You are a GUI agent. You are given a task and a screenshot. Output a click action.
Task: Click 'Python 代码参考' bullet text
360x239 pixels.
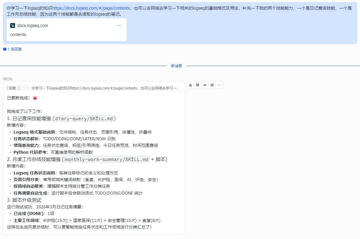click(x=30, y=152)
